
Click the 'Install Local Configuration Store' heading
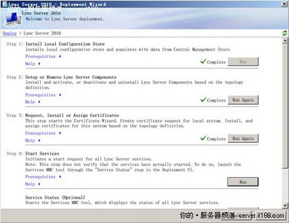click(x=65, y=44)
